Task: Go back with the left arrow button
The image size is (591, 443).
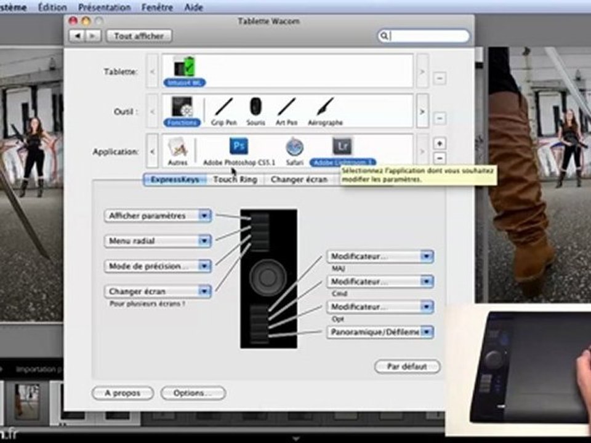Action: pyautogui.click(x=78, y=36)
